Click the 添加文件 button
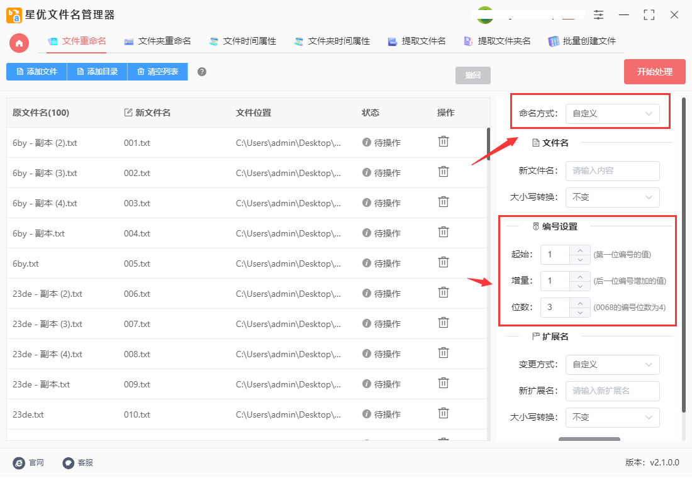This screenshot has height=478, width=692. (x=36, y=71)
